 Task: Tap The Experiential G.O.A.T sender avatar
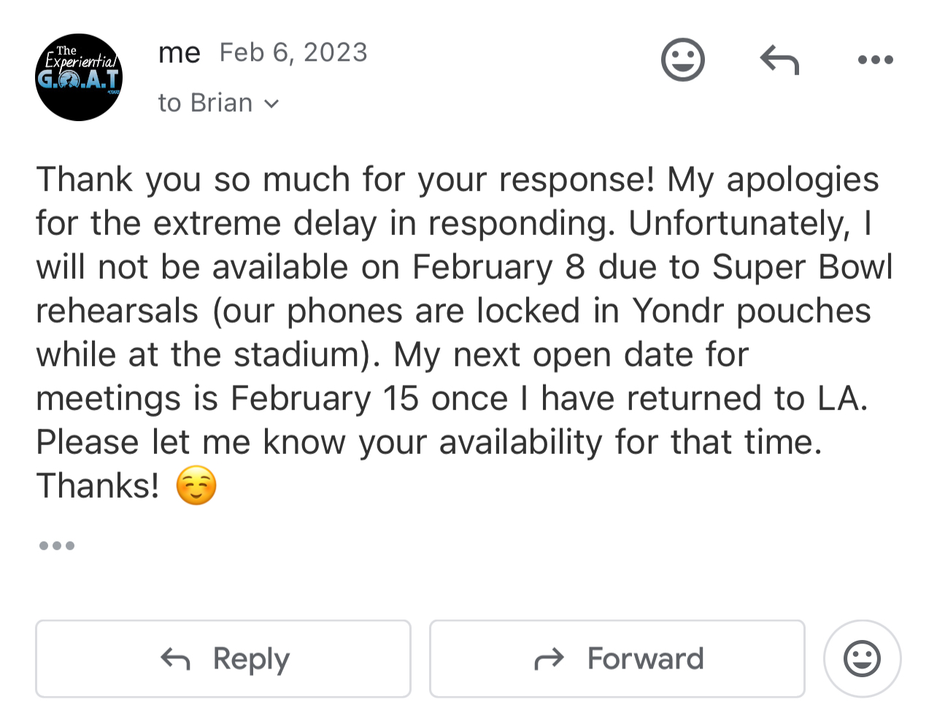(79, 77)
